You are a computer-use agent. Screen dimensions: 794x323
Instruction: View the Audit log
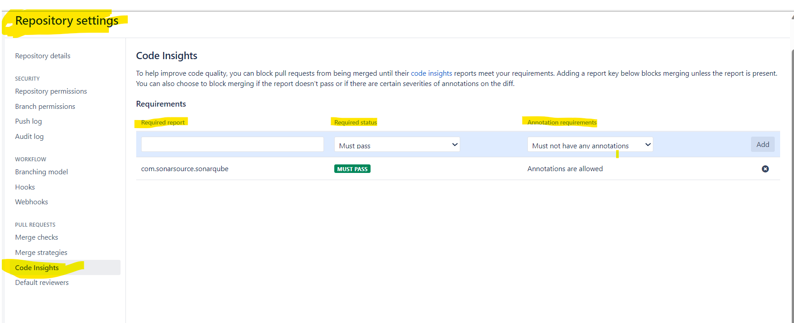point(30,137)
